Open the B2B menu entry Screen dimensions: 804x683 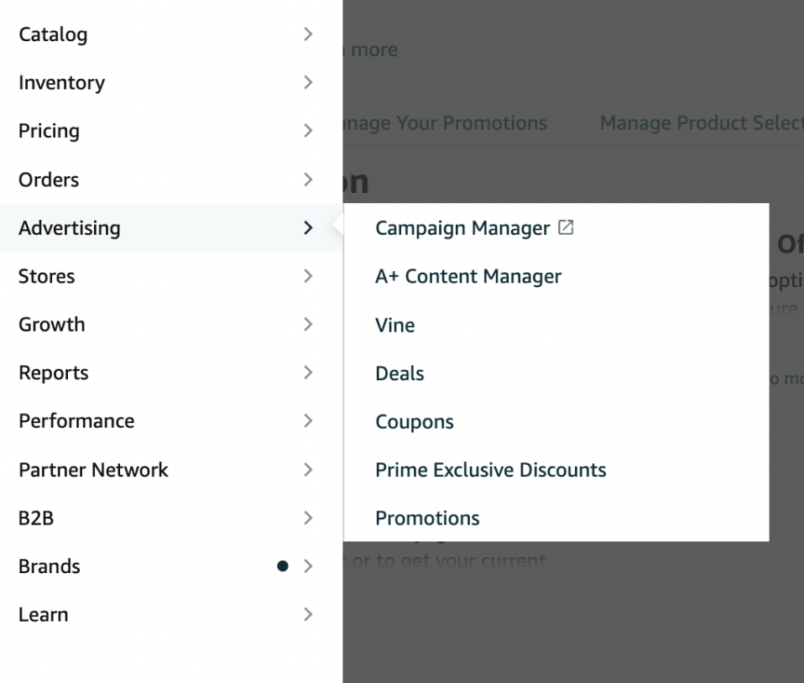(x=36, y=518)
